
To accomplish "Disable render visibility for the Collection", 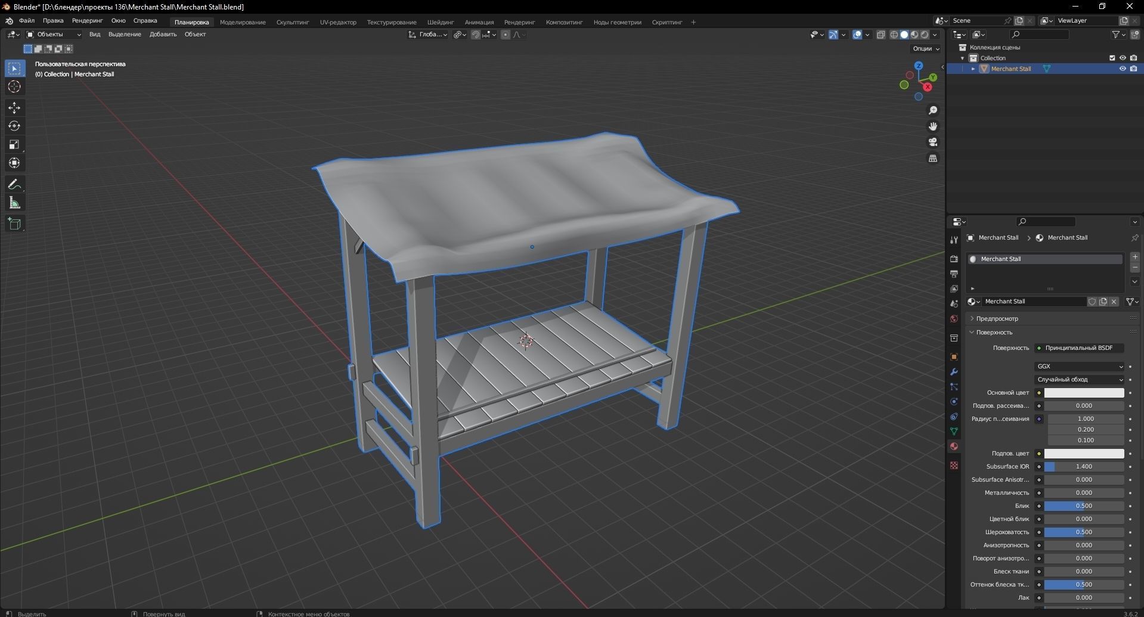I will point(1133,58).
